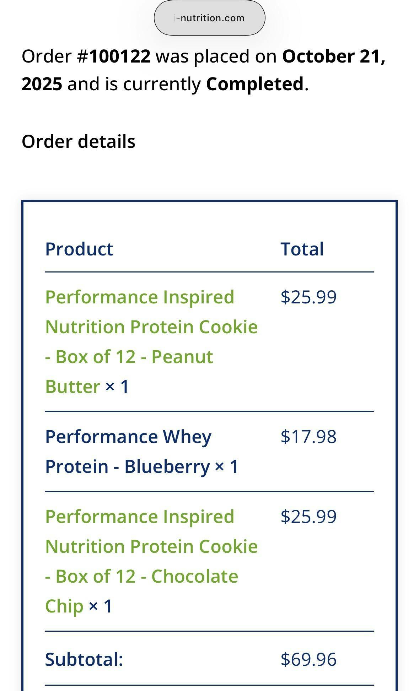Click order number 100122

120,56
